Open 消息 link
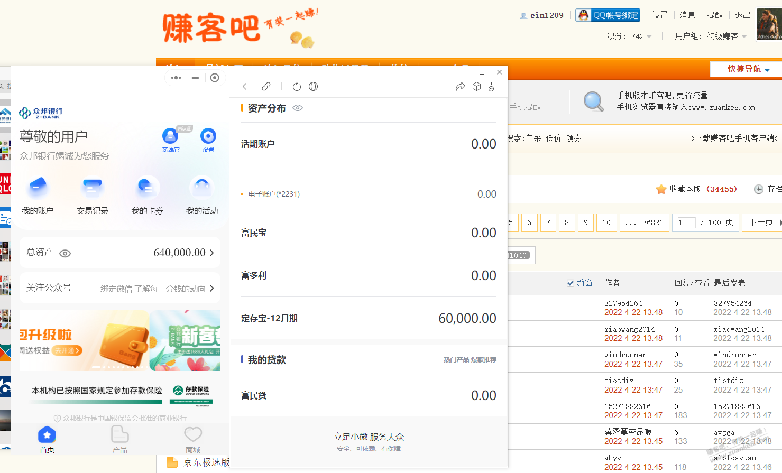Viewport: 782px width, 473px height. tap(687, 15)
